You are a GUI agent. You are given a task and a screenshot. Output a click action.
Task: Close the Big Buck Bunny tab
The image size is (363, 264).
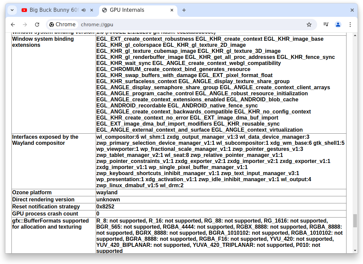[91, 10]
